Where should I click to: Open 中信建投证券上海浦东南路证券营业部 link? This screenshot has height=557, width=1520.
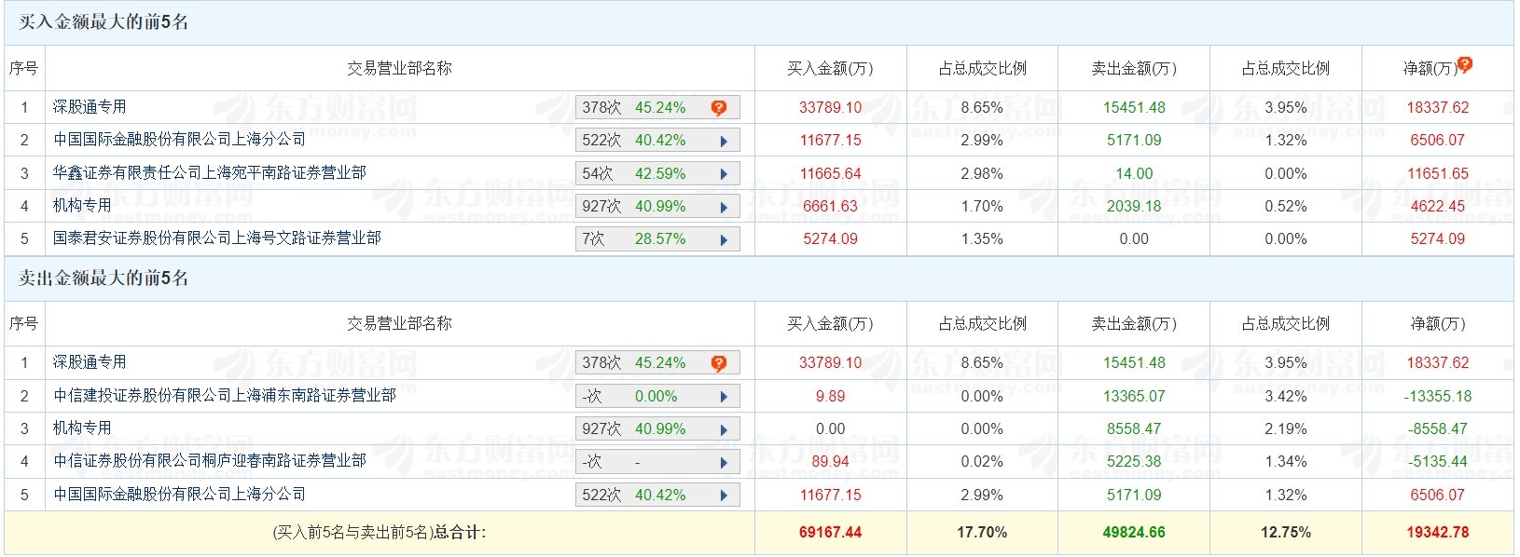click(225, 396)
